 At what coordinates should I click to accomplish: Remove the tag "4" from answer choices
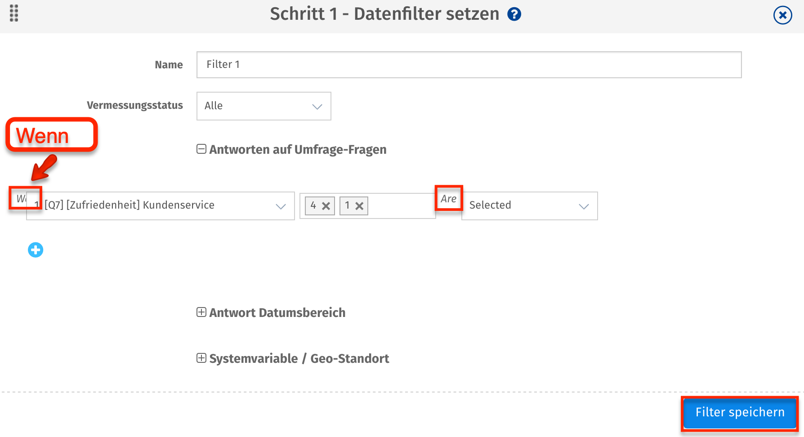click(x=326, y=206)
